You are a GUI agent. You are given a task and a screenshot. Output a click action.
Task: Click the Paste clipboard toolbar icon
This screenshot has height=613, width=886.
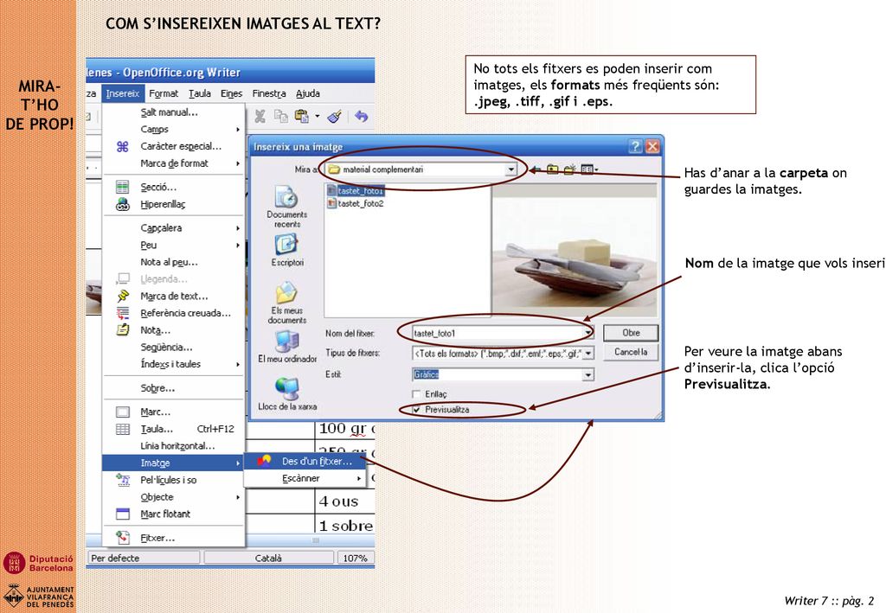pyautogui.click(x=302, y=116)
